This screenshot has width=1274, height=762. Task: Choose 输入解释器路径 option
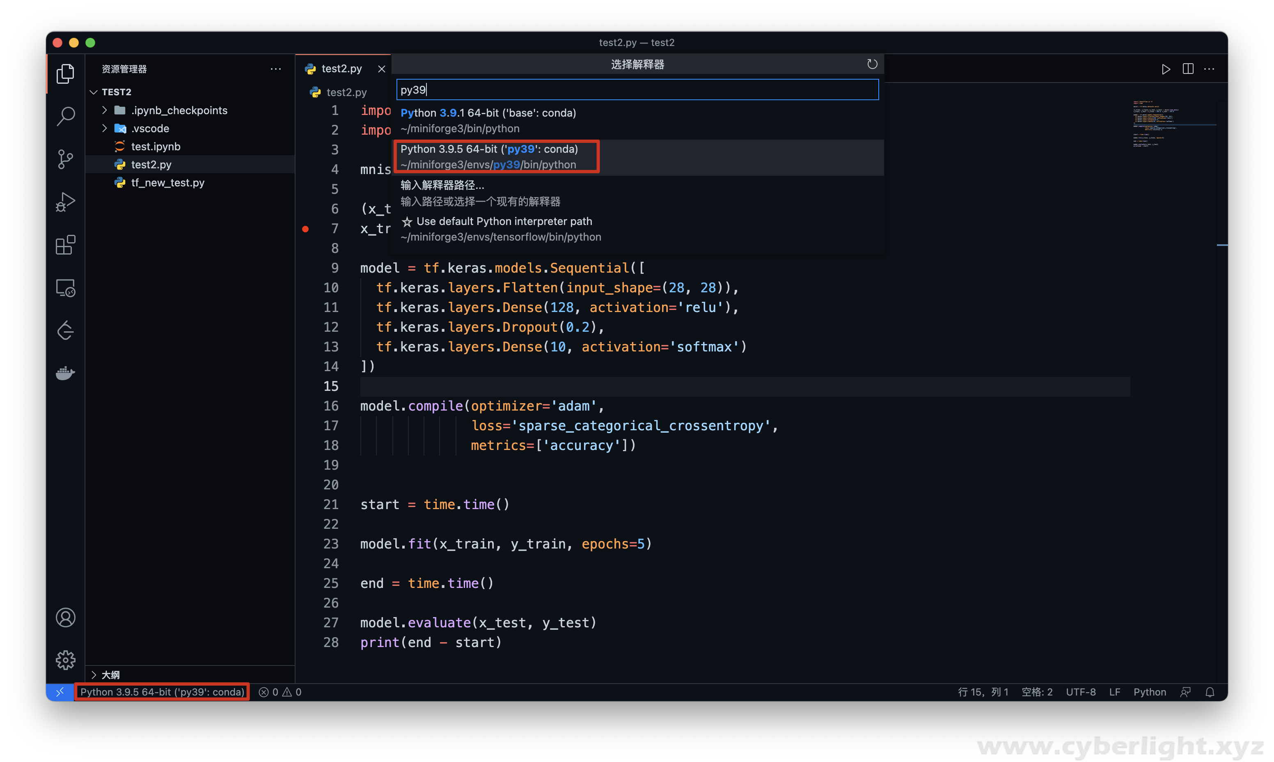[x=637, y=193]
